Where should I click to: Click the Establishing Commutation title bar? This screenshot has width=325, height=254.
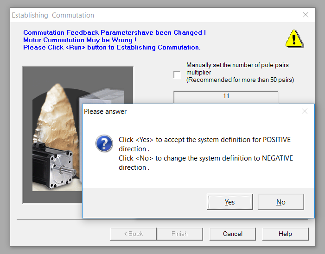154,15
